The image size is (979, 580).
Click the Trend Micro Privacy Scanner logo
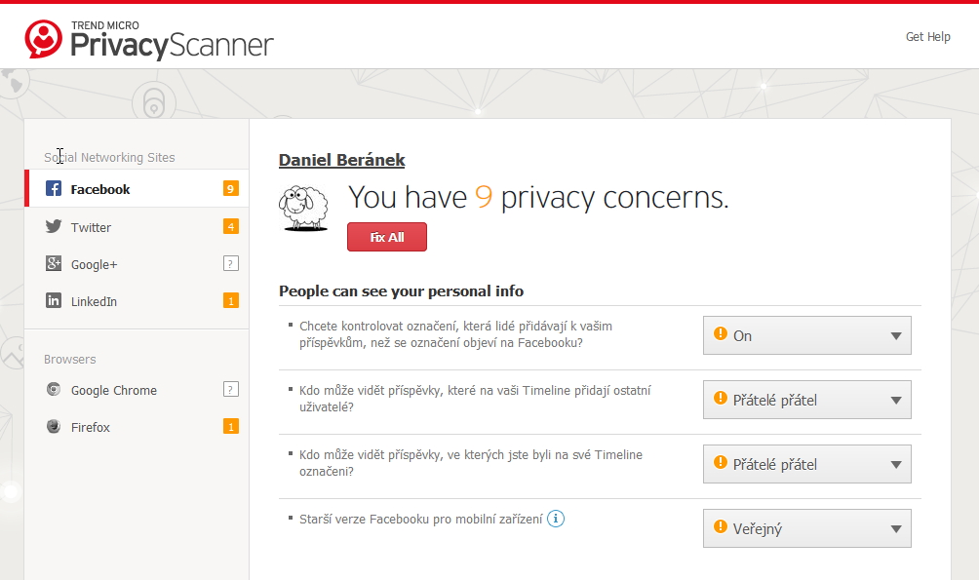click(x=149, y=39)
